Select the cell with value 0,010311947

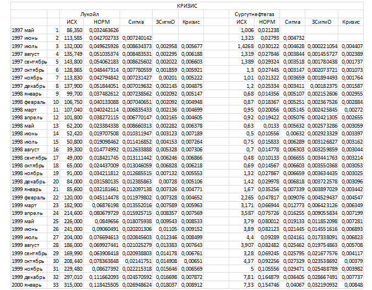point(136,134)
